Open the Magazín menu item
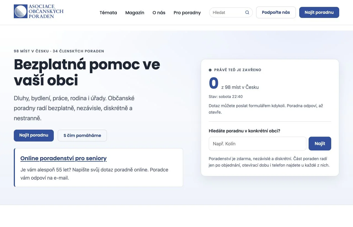 pyautogui.click(x=135, y=12)
